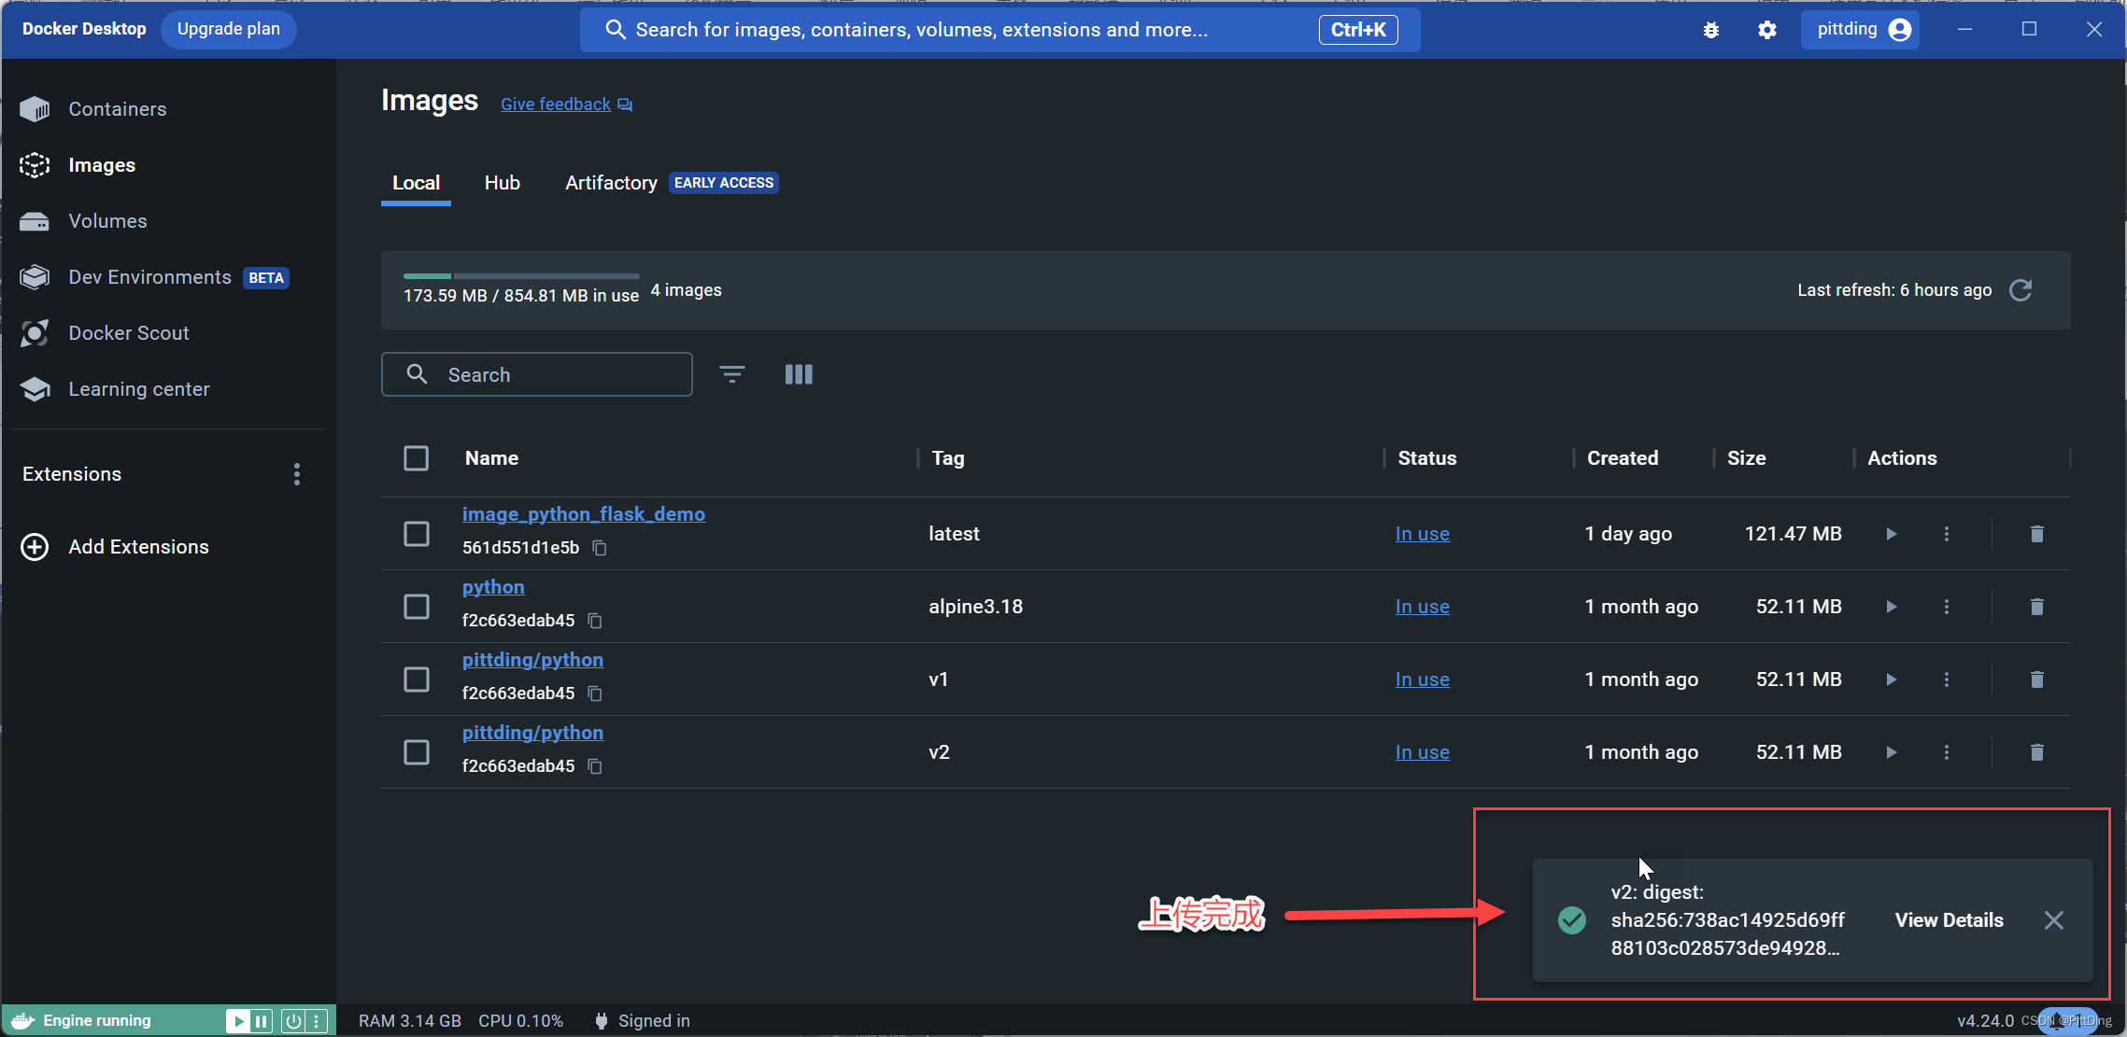Select pittding/python v1 row checkbox

417,680
